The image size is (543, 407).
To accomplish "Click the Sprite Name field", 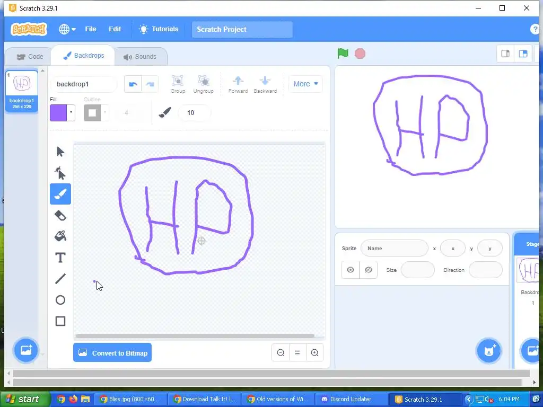I will click(395, 248).
